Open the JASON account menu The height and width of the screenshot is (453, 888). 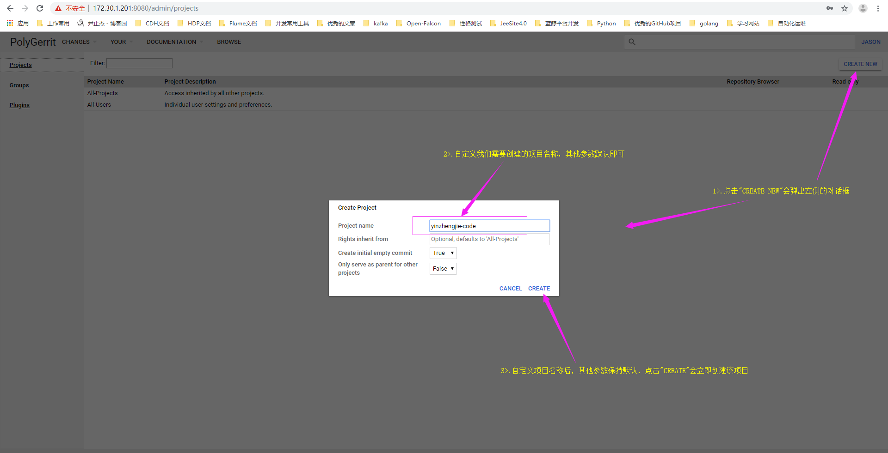click(x=871, y=42)
